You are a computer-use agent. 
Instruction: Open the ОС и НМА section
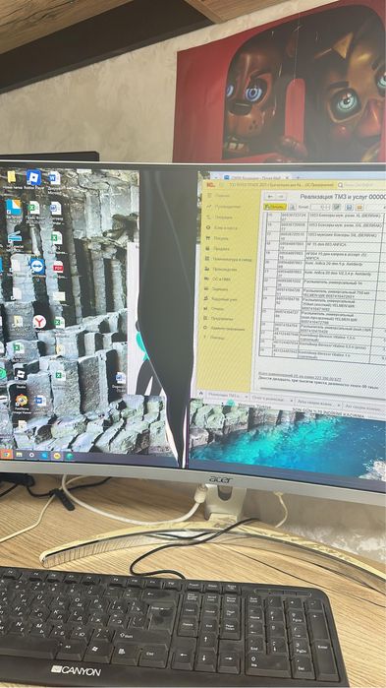(218, 280)
